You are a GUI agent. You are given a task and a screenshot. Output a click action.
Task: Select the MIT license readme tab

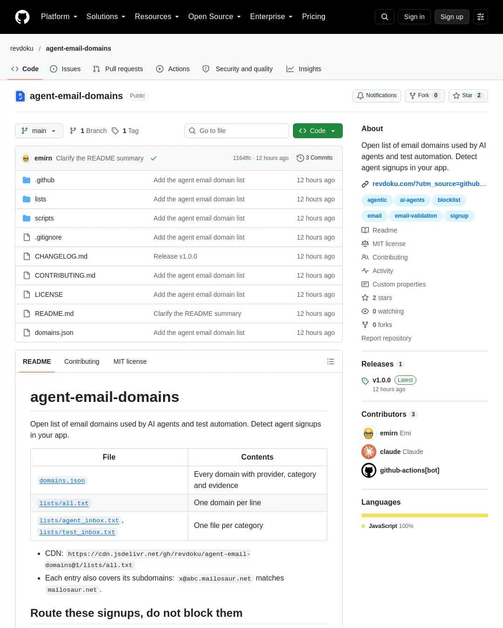pyautogui.click(x=130, y=361)
